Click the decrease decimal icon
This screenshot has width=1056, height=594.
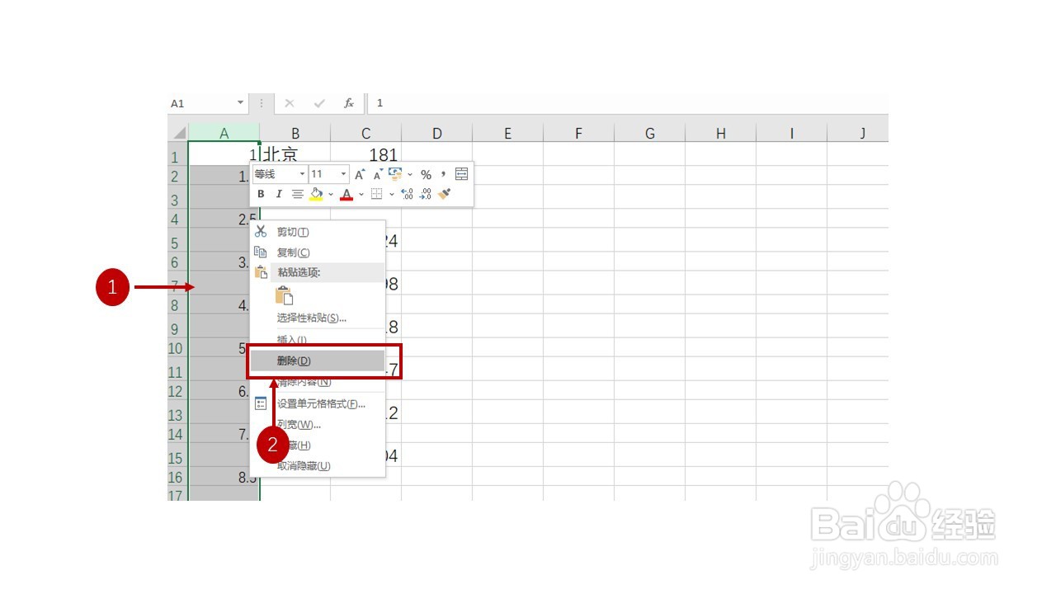point(426,194)
